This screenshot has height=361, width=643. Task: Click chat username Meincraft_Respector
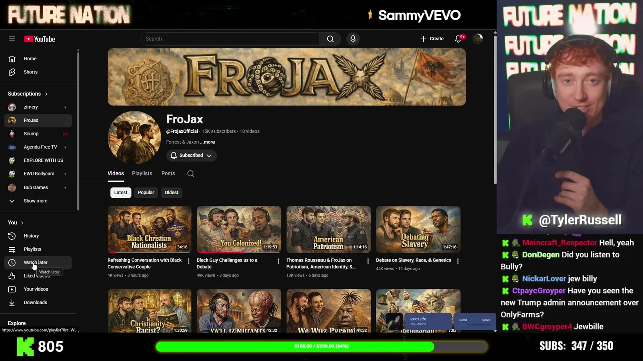pos(560,243)
